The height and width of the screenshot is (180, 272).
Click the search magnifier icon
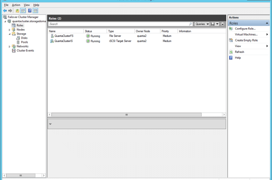click(190, 24)
